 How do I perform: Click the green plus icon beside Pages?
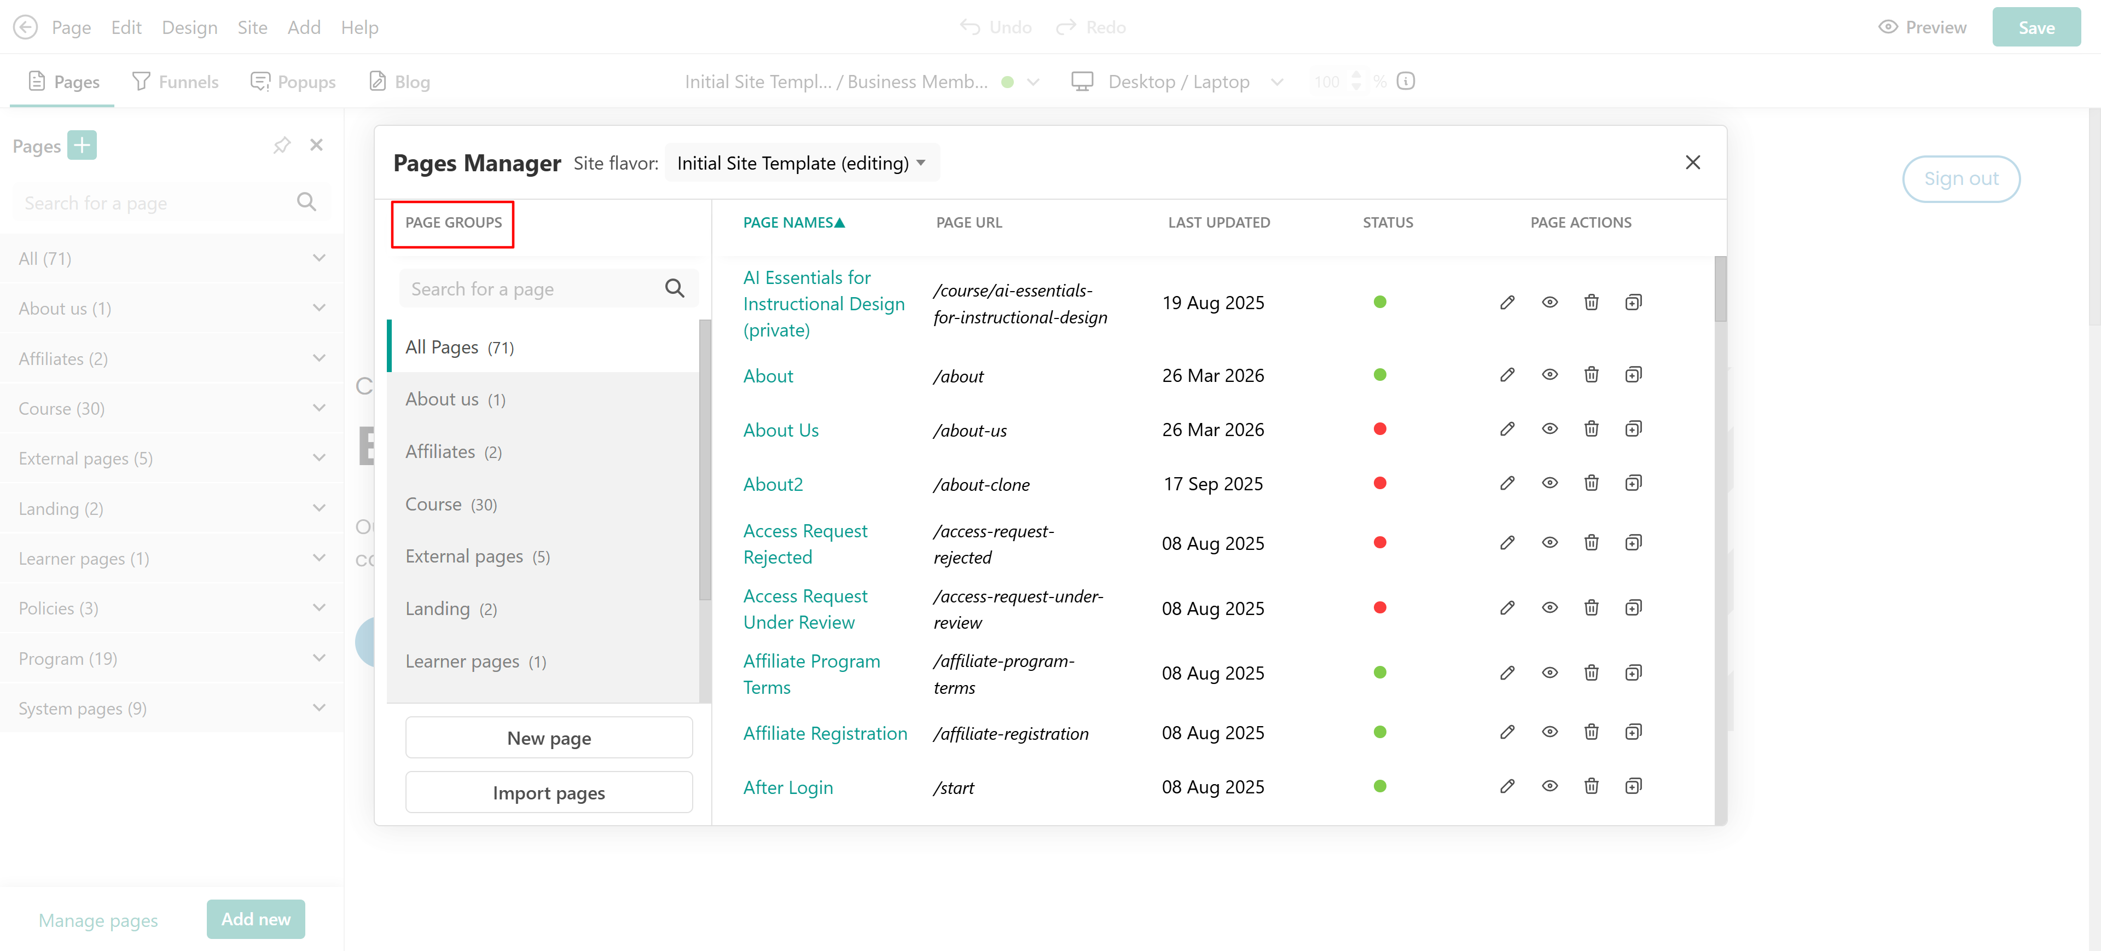click(x=82, y=145)
